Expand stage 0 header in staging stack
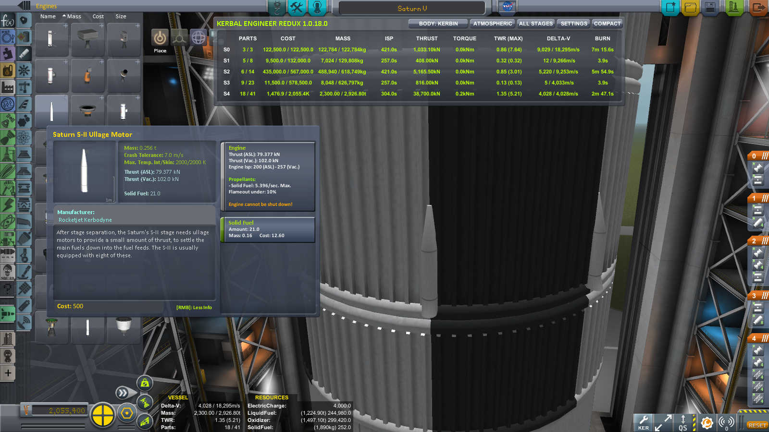The height and width of the screenshot is (432, 769). (758, 156)
